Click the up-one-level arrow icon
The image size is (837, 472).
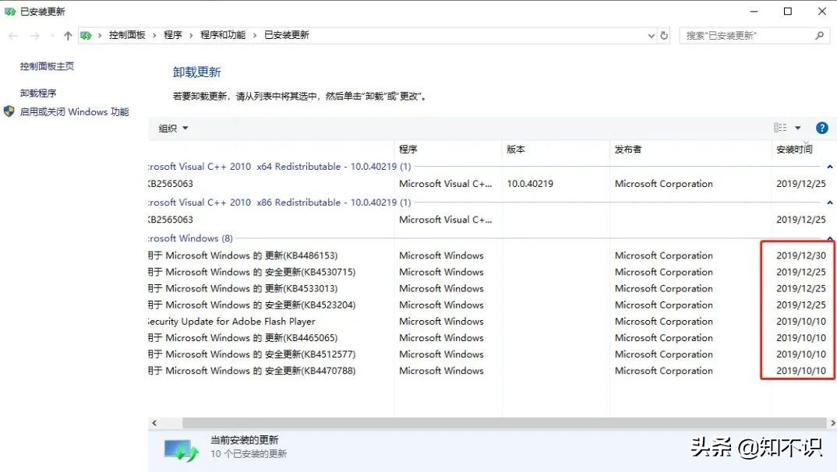tap(69, 34)
